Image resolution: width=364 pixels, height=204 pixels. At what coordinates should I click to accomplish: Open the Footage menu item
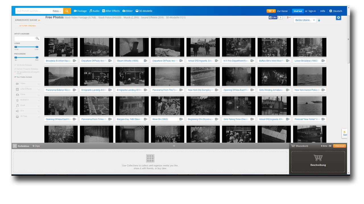[80, 11]
